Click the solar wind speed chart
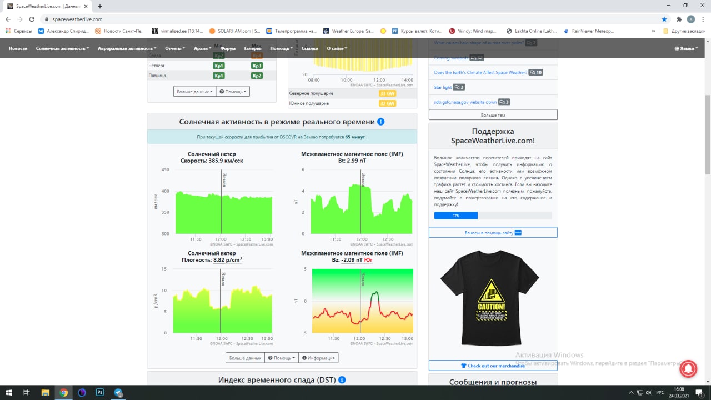Screen dimensions: 711x400 click(x=224, y=202)
